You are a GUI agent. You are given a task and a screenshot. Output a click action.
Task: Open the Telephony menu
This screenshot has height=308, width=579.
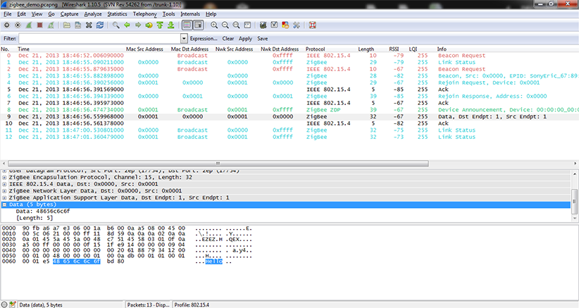coord(144,13)
